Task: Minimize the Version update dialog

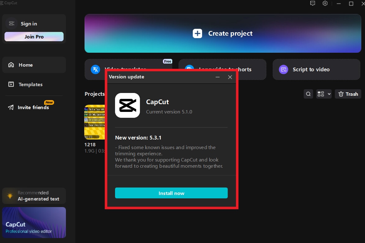Action: (x=218, y=77)
